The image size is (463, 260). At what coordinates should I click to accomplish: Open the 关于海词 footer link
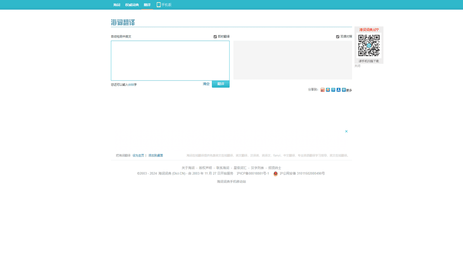coord(188,168)
